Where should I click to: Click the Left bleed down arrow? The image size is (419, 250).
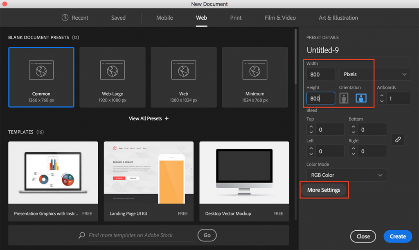pyautogui.click(x=311, y=153)
